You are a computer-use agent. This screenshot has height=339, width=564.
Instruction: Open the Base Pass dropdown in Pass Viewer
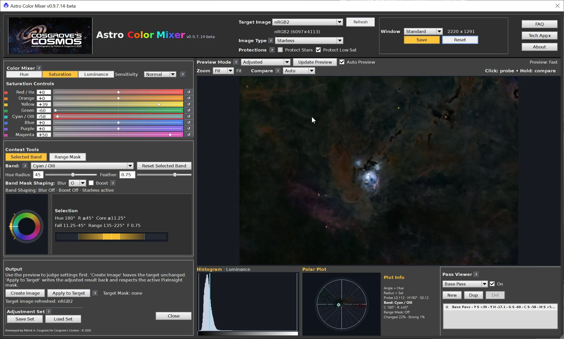point(465,284)
